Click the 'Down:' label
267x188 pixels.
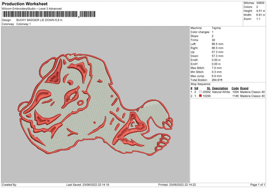point(194,56)
